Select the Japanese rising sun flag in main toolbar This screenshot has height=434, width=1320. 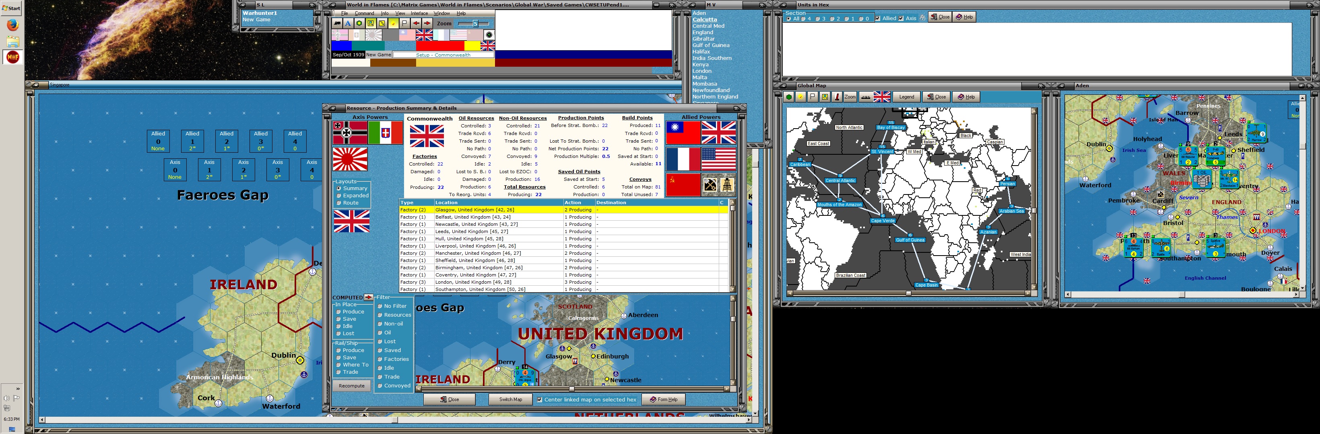click(373, 35)
